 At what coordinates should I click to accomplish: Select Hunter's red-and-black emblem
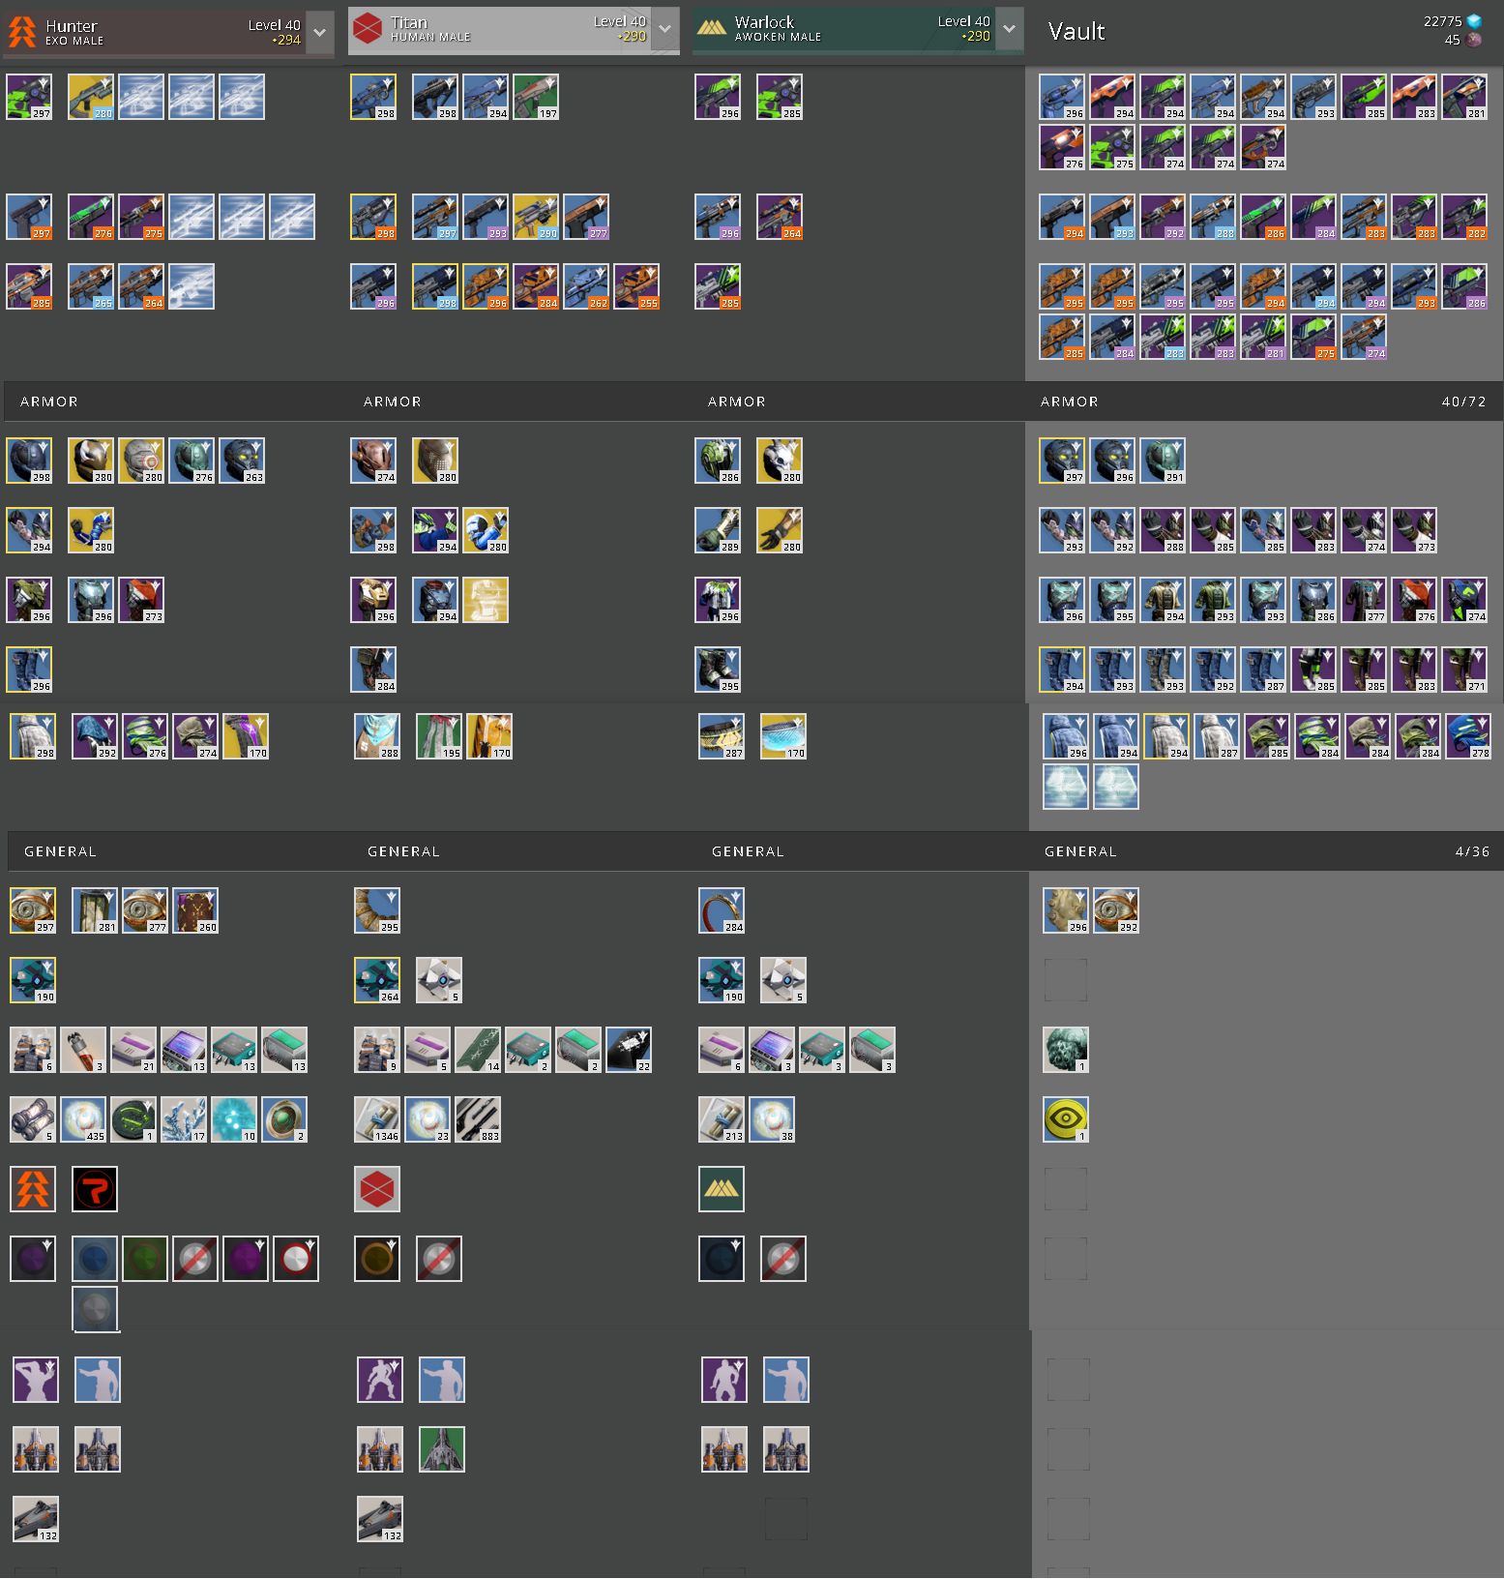[x=95, y=1189]
